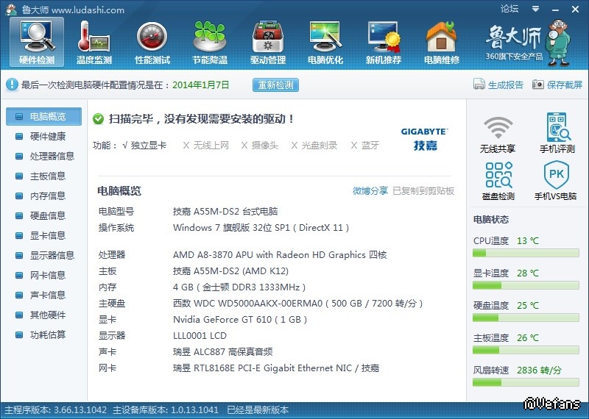Open the 论坛 forum link

[x=509, y=9]
